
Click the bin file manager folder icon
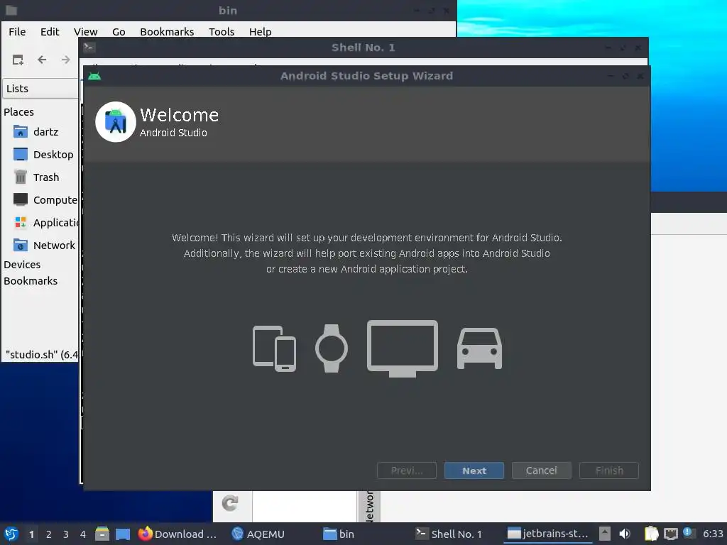(11, 10)
